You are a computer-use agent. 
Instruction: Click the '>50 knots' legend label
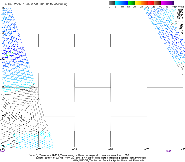coord(178,7)
